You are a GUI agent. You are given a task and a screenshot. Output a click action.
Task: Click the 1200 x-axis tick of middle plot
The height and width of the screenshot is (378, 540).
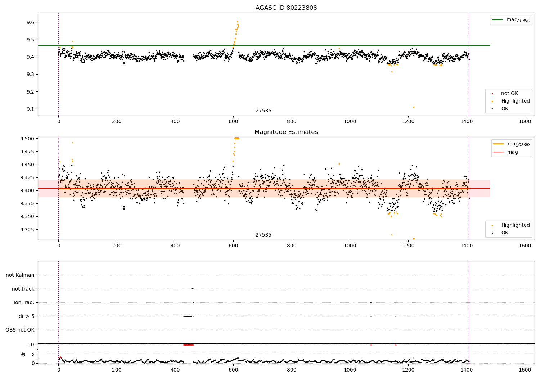408,246
